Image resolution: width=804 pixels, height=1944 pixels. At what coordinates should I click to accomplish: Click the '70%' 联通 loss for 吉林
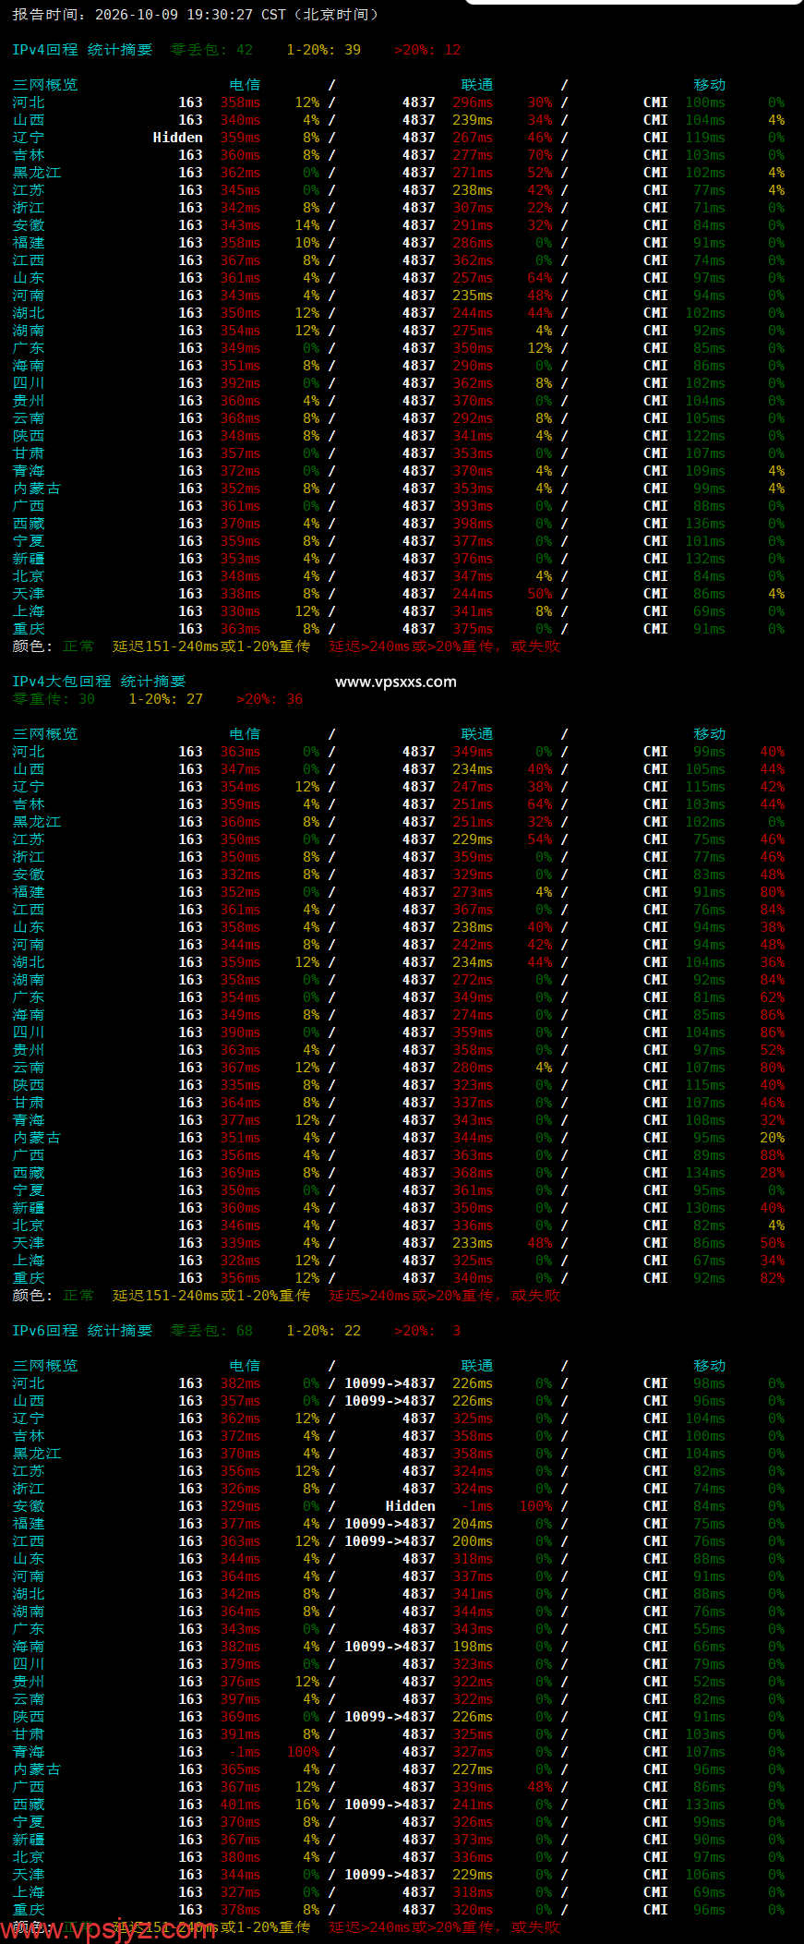click(x=540, y=155)
